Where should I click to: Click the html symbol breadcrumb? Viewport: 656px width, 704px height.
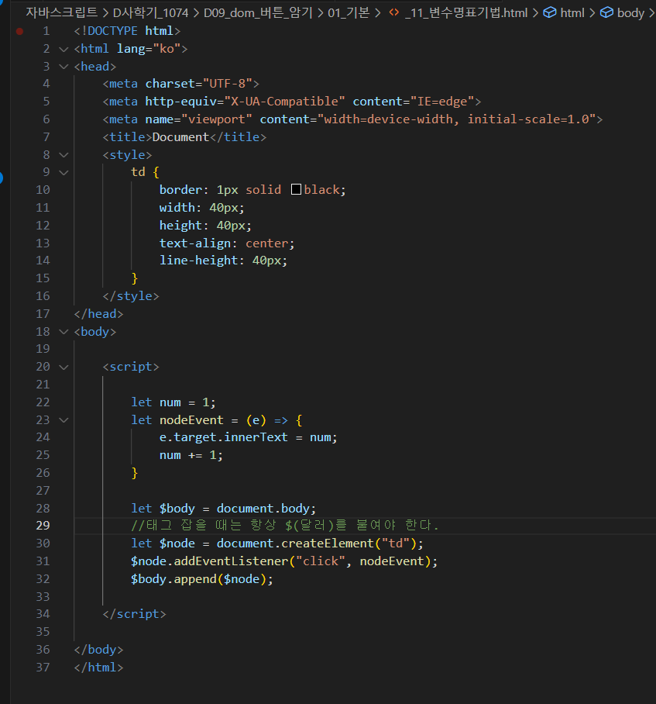click(x=572, y=12)
